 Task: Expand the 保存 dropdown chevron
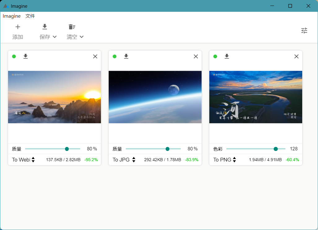click(54, 37)
